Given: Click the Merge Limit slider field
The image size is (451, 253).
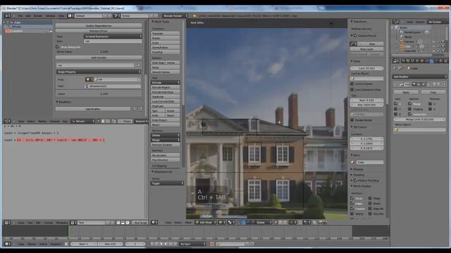Looking at the screenshot, I should [x=420, y=119].
